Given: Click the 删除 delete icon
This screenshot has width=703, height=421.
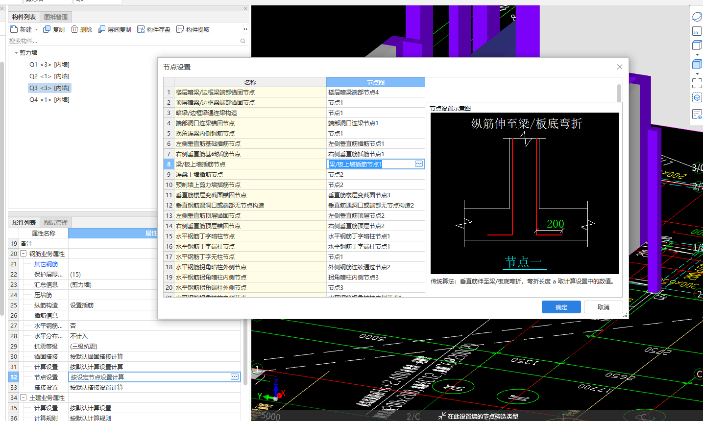Looking at the screenshot, I should point(74,29).
